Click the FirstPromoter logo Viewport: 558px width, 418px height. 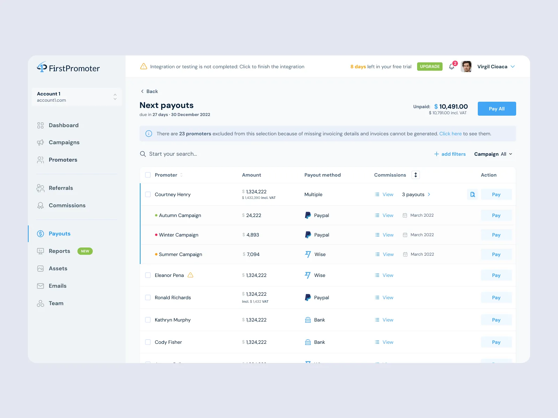click(x=68, y=68)
